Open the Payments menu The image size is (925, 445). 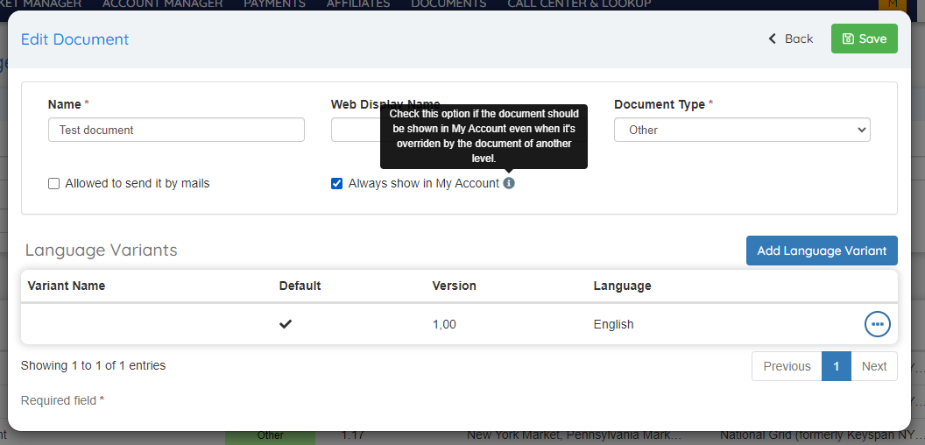[274, 4]
